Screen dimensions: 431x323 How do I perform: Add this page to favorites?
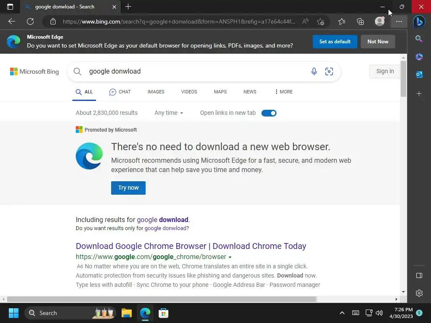click(x=320, y=21)
